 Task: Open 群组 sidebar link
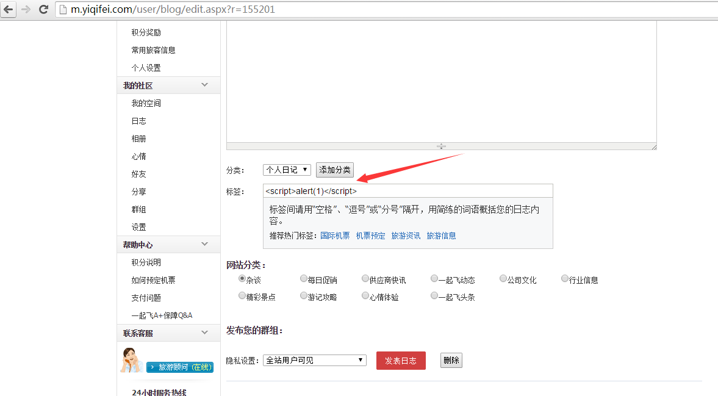pos(138,209)
